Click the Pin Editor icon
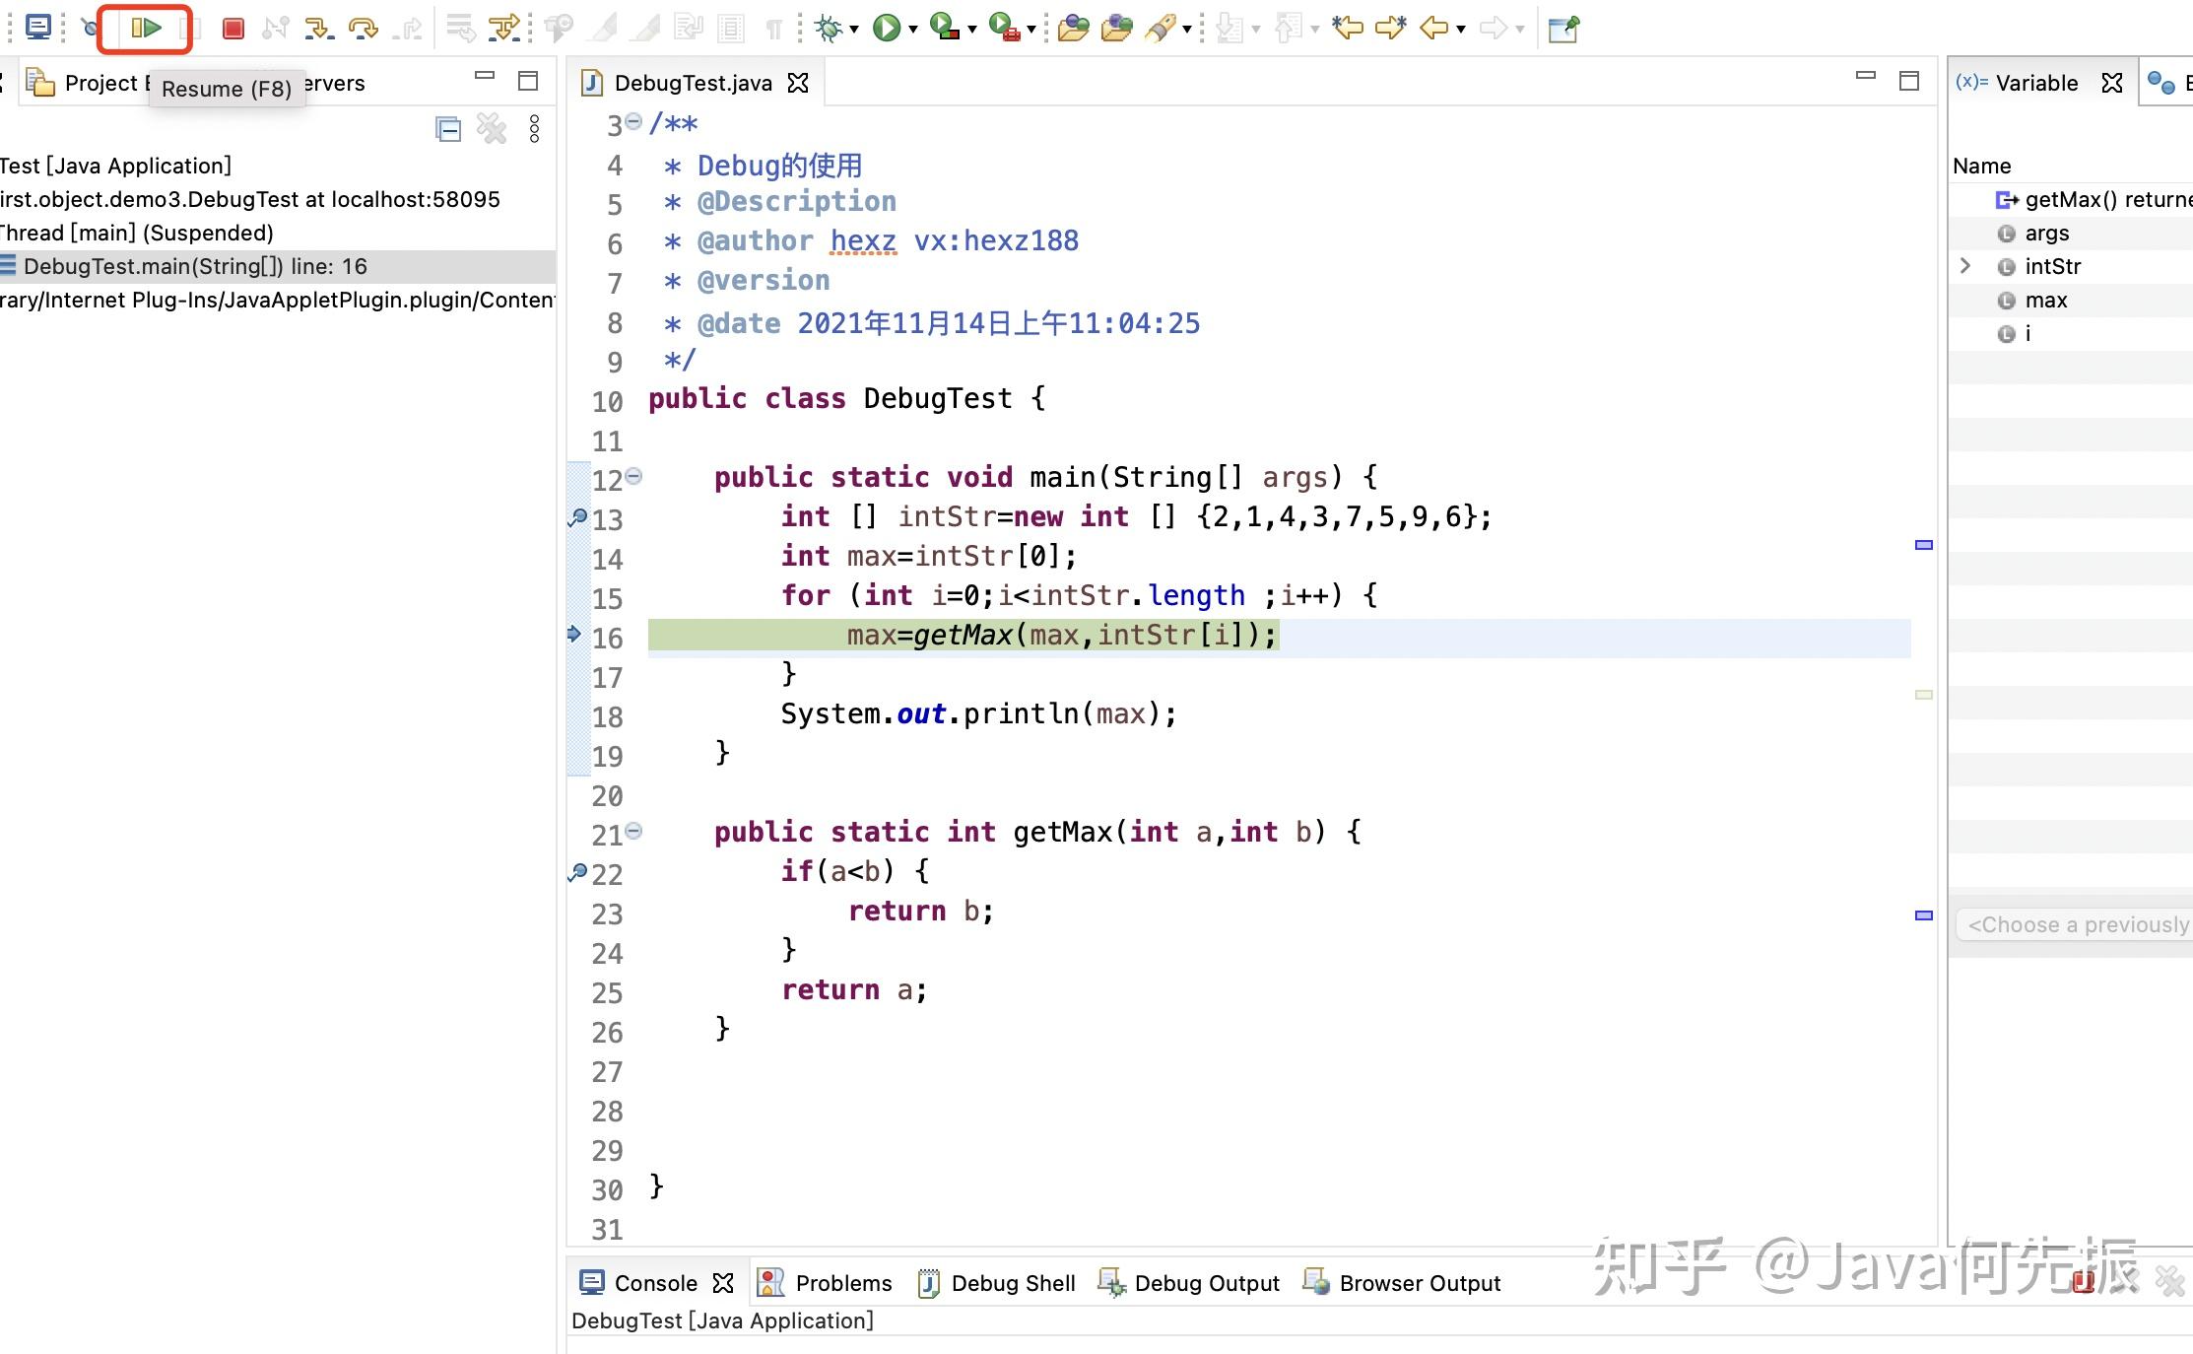The width and height of the screenshot is (2193, 1354). (x=1563, y=29)
